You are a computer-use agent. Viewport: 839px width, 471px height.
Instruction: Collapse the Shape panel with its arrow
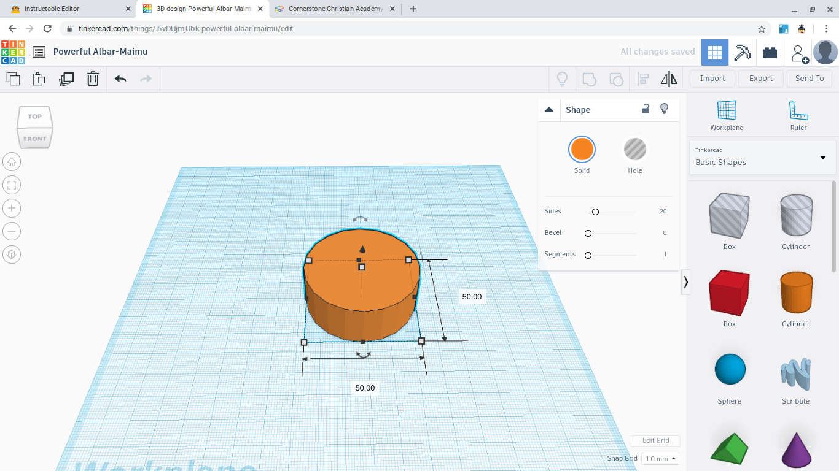pyautogui.click(x=548, y=109)
